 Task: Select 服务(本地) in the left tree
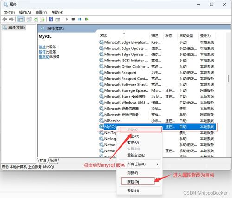click(x=14, y=27)
